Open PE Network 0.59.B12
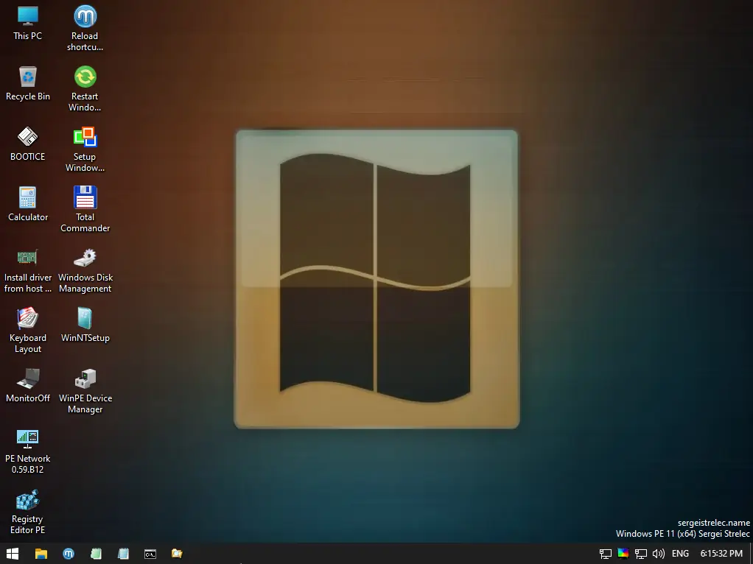 click(27, 451)
